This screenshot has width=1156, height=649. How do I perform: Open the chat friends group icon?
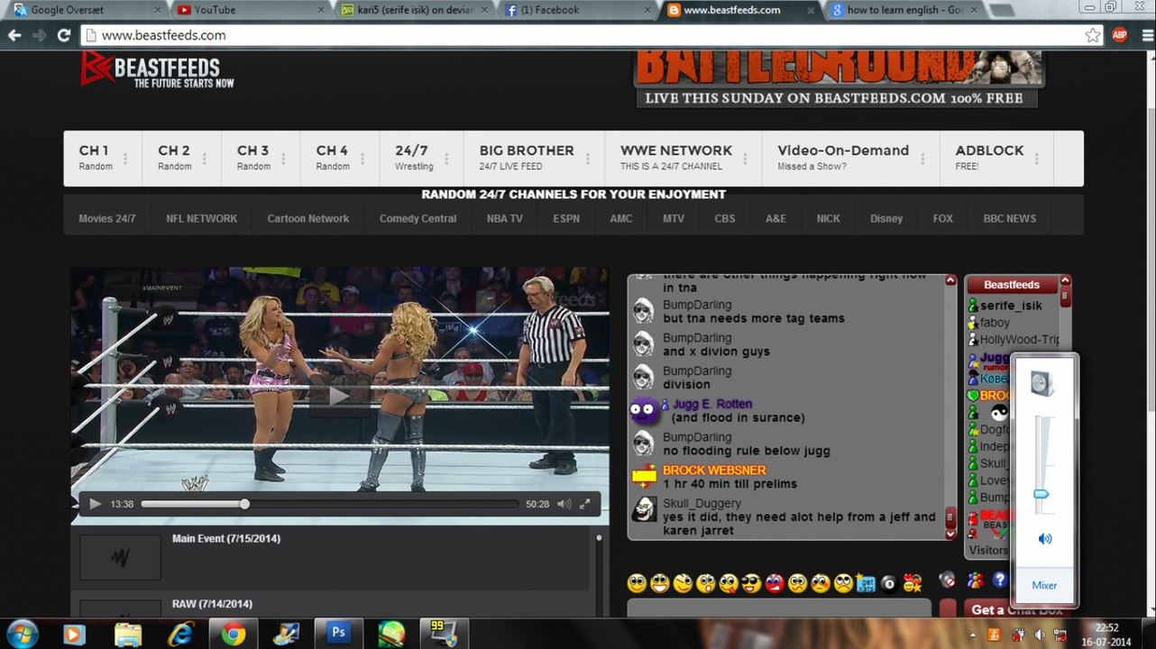coord(975,580)
